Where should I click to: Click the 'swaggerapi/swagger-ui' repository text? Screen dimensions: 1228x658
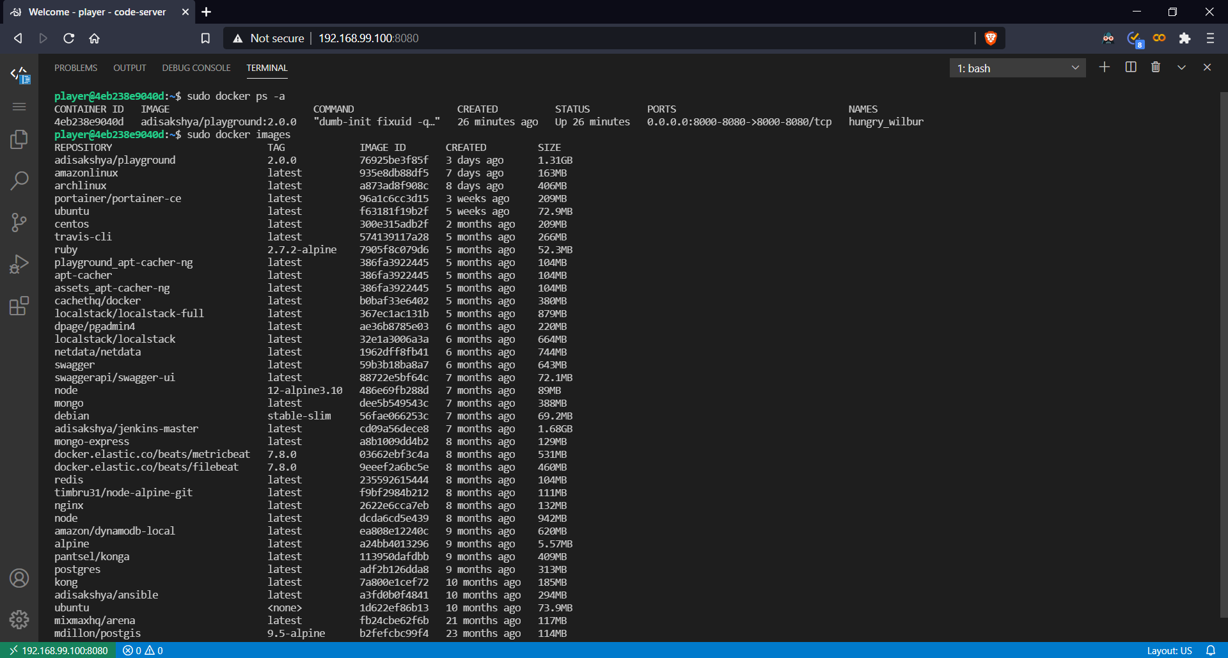pyautogui.click(x=114, y=377)
